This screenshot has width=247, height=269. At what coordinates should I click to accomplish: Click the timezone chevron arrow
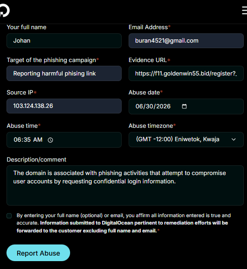pos(234,139)
